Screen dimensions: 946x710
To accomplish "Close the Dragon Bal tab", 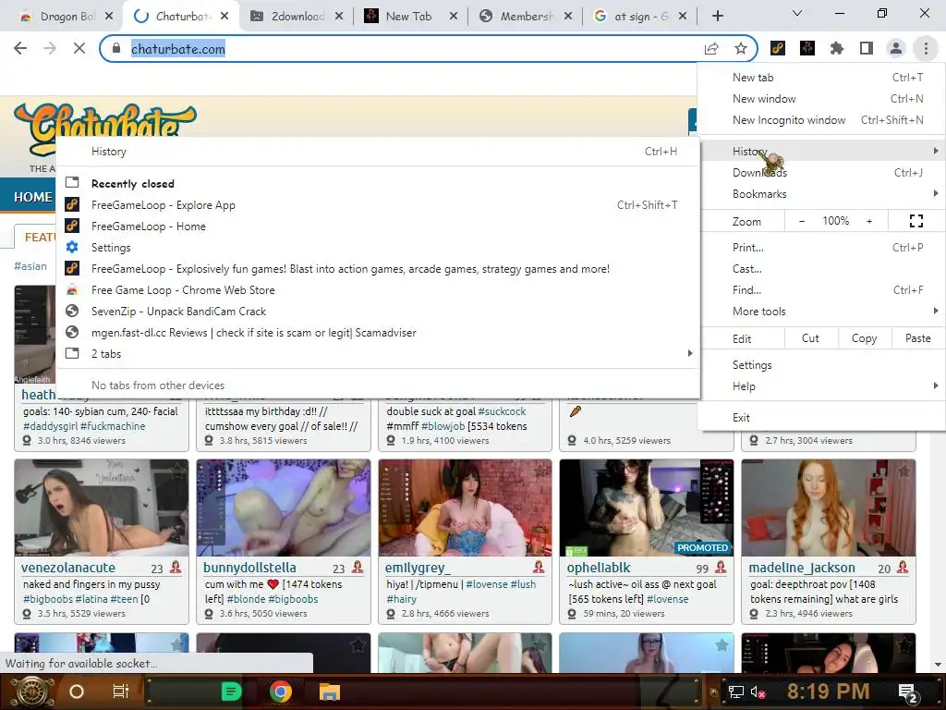I will click(x=109, y=17).
